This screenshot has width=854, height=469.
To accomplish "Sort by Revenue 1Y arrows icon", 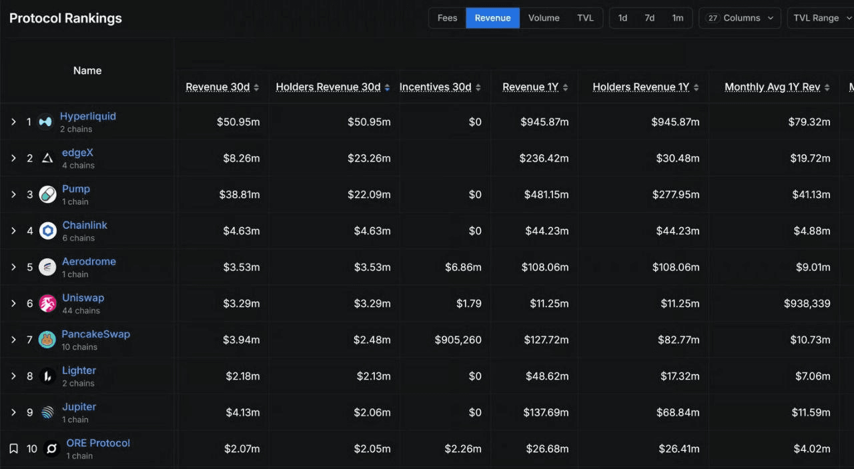I will click(566, 87).
